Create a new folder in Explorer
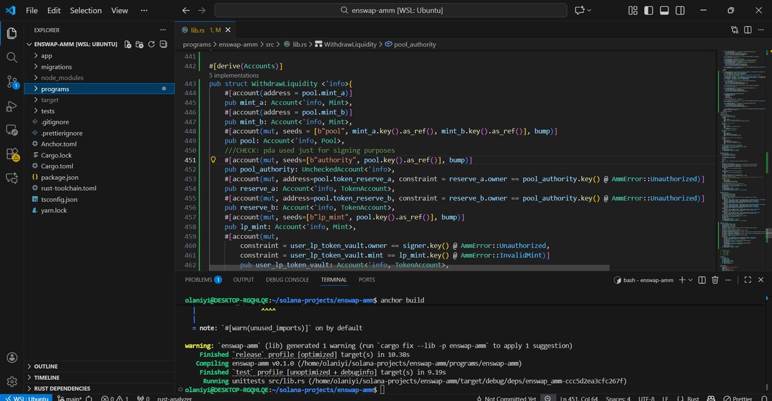 click(140, 44)
